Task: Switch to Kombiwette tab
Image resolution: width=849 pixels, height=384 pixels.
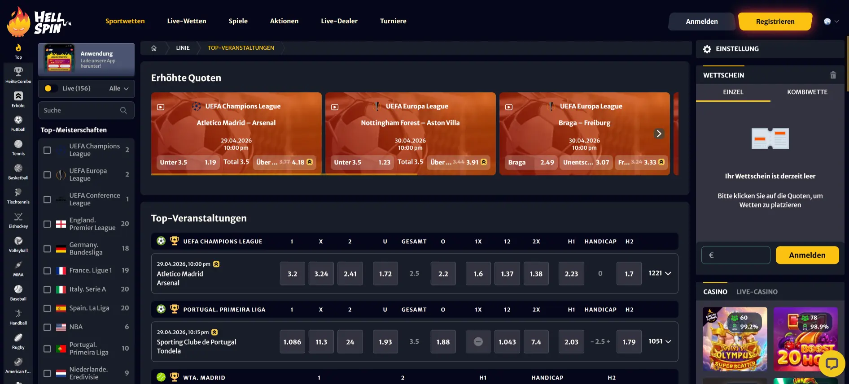Action: pyautogui.click(x=807, y=92)
